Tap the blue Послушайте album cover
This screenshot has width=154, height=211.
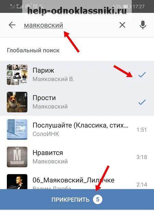point(17,129)
